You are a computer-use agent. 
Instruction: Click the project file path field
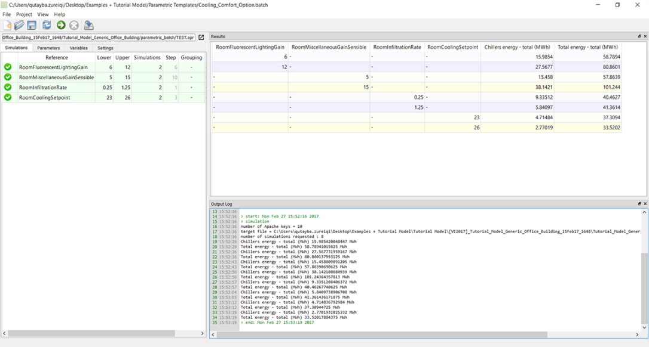tap(98, 37)
